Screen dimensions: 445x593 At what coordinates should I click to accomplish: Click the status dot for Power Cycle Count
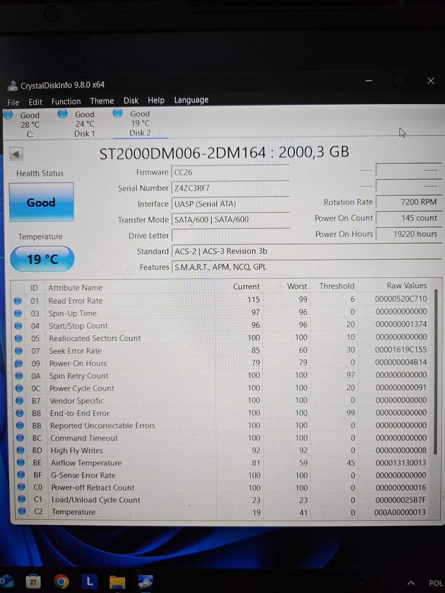point(19,388)
